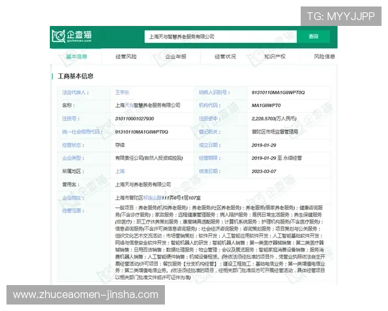
Task: Switch to the 基本信息 tab
Action: click(76, 56)
